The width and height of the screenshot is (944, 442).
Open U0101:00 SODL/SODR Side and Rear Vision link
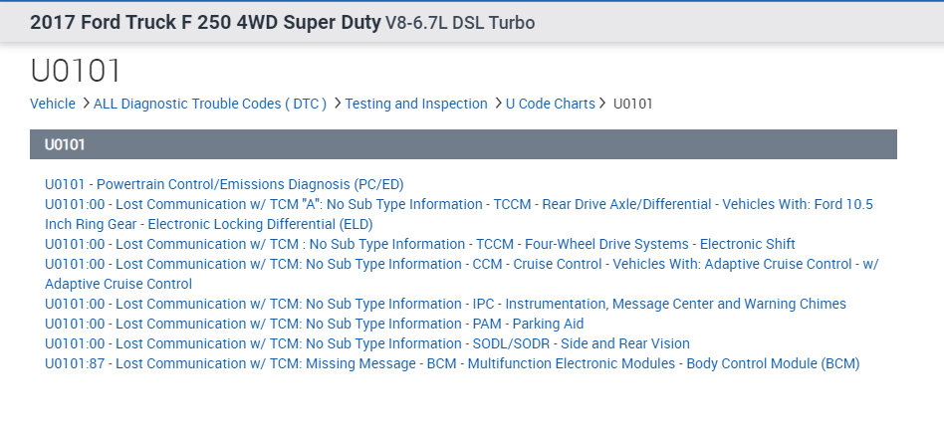(x=367, y=343)
